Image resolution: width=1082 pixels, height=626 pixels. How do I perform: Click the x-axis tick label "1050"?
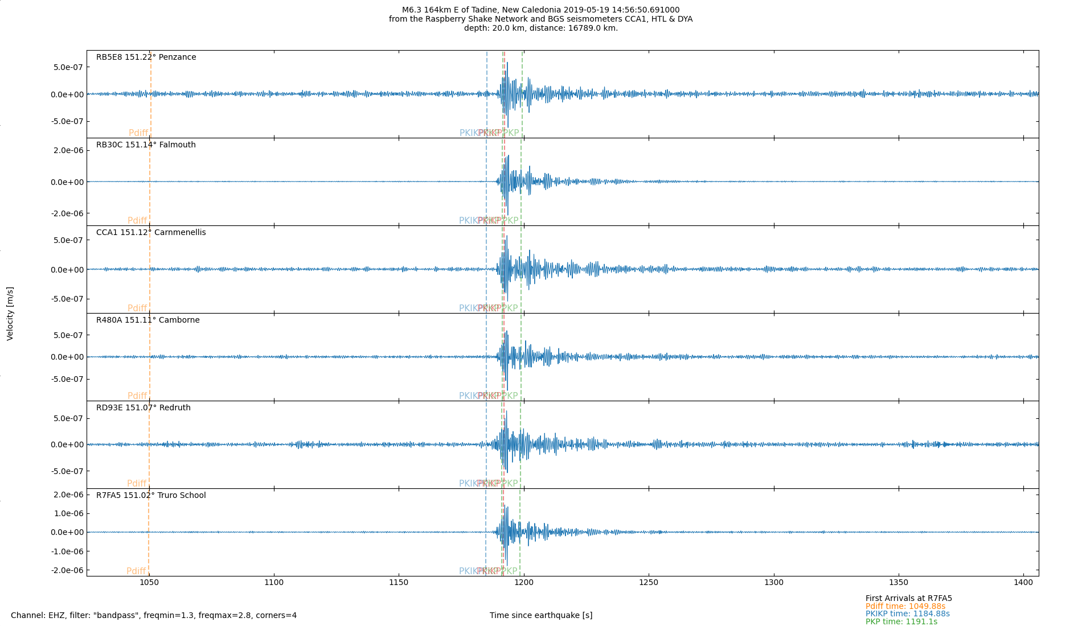pyautogui.click(x=149, y=582)
